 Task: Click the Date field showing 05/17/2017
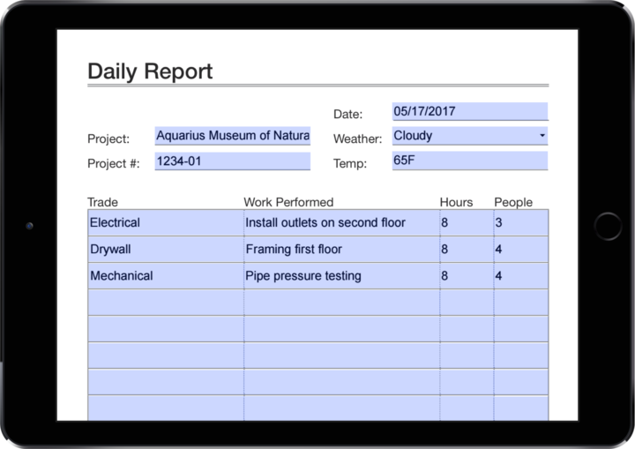(x=469, y=111)
